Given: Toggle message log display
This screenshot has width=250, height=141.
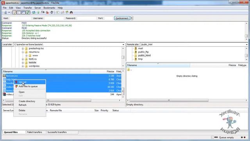Looking at the screenshot, I should (14, 13).
